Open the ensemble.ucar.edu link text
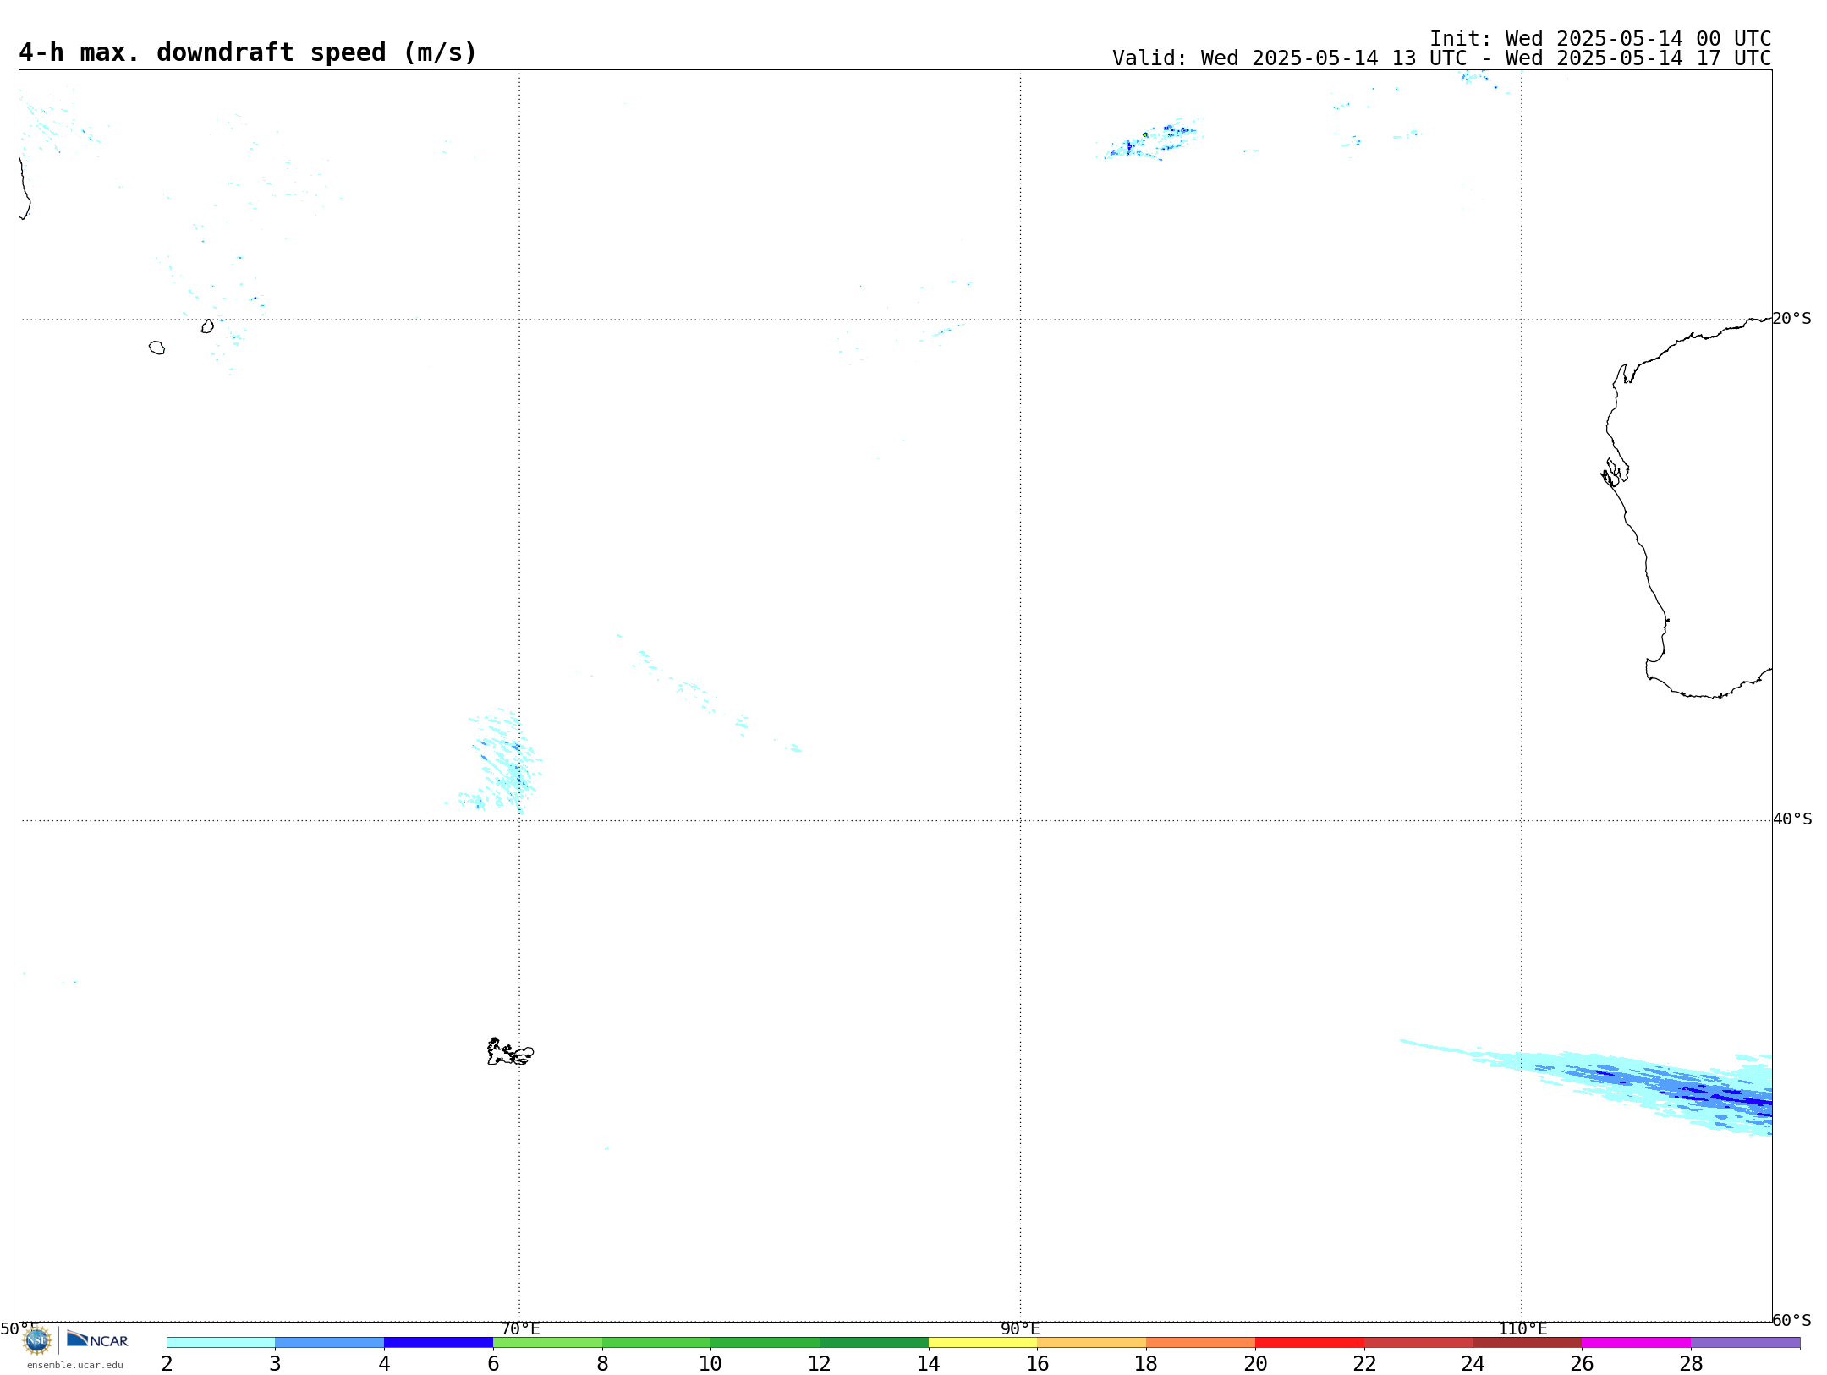This screenshot has width=1827, height=1375. click(x=75, y=1365)
